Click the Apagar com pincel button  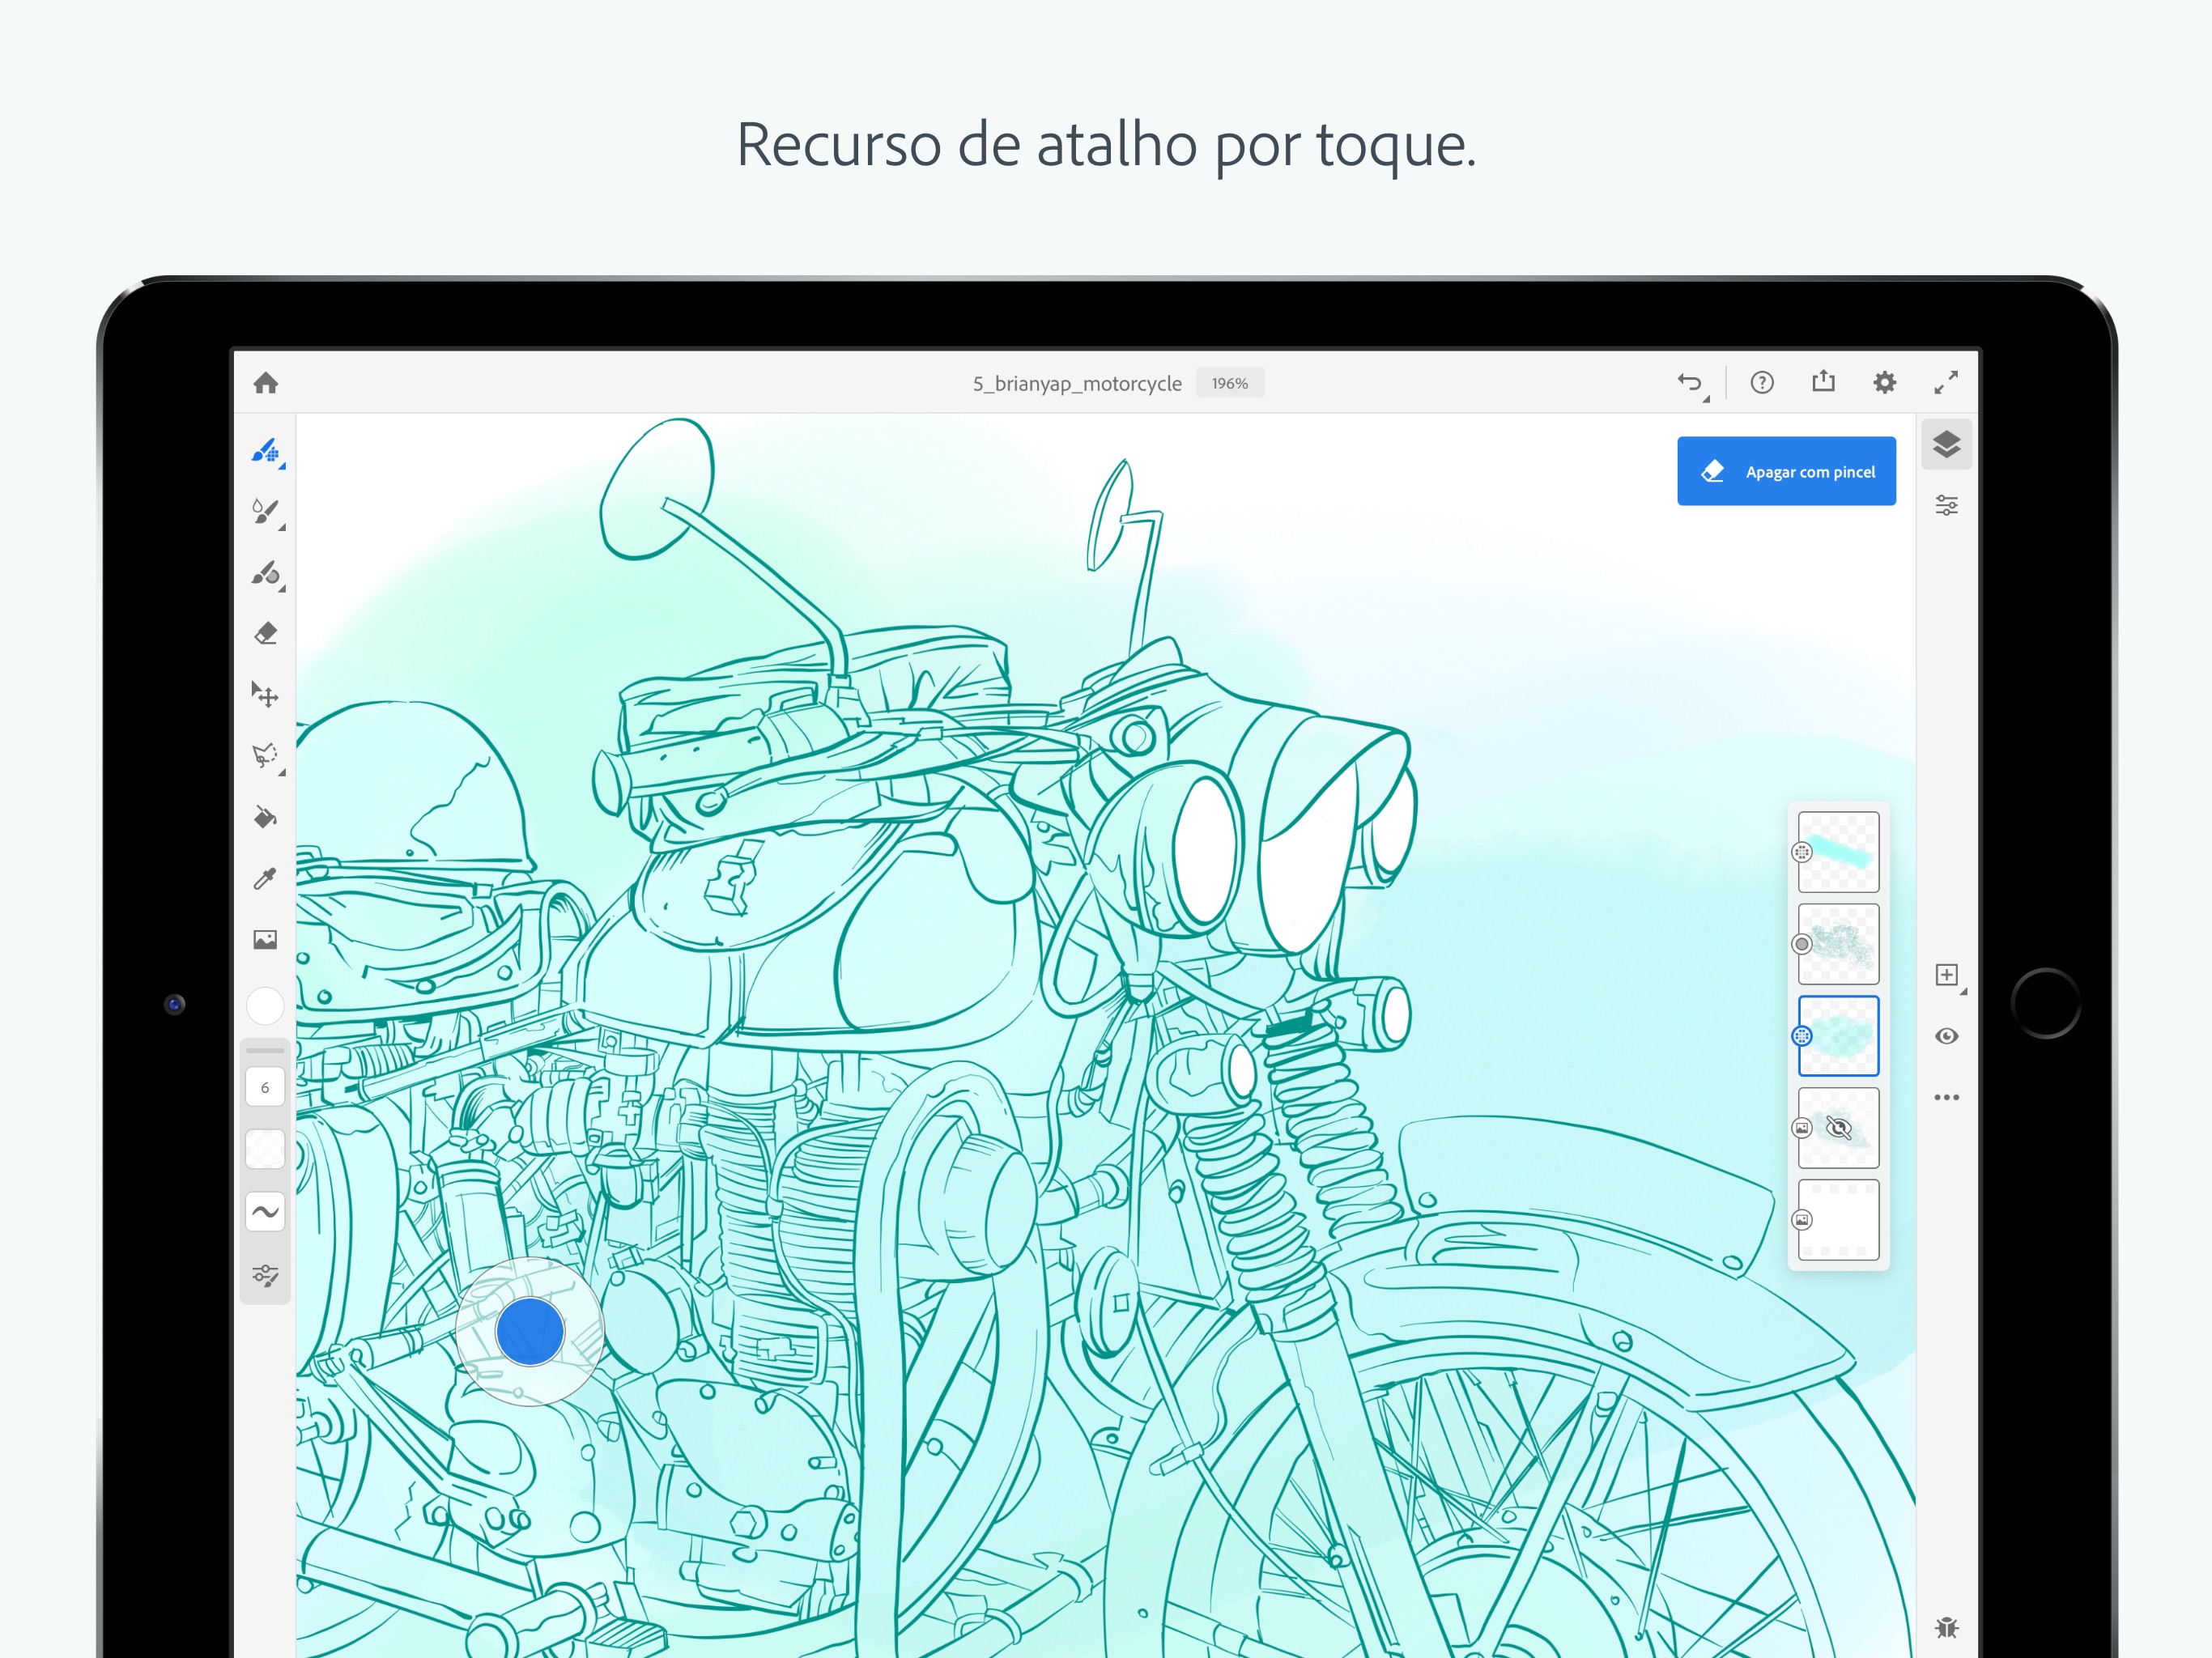tap(1786, 471)
